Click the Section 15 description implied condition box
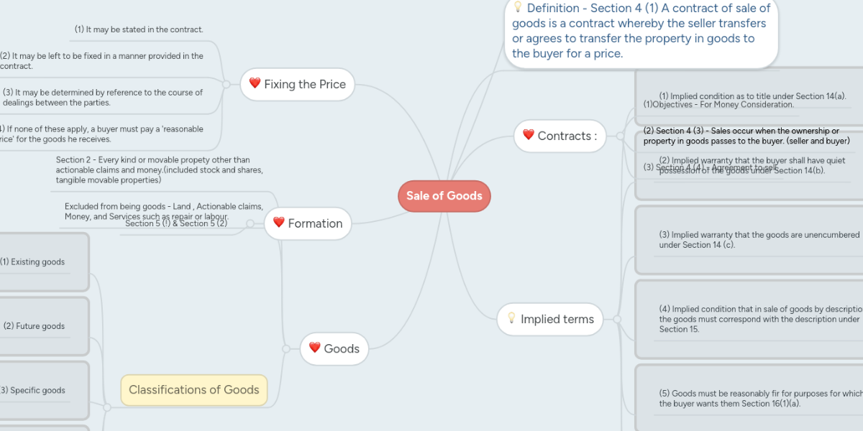Viewport: 863px width, 431px height. point(748,319)
